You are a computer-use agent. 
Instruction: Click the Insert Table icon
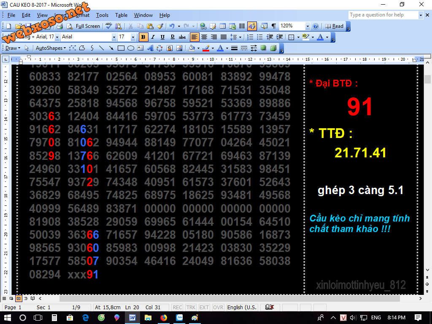coord(222,26)
